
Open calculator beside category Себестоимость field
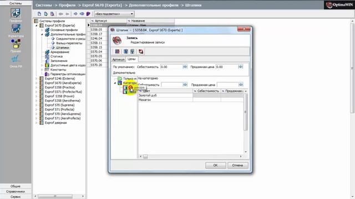point(185,85)
